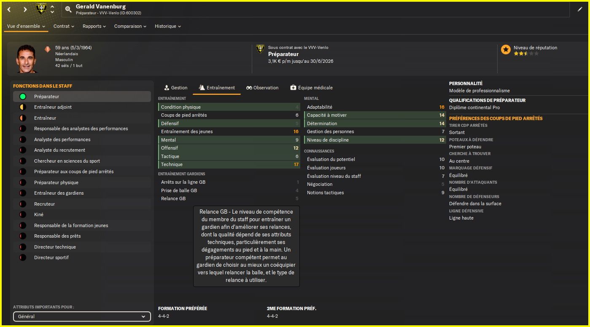Click the Gestion des personnes attribute
The height and width of the screenshot is (327, 590).
click(x=375, y=131)
